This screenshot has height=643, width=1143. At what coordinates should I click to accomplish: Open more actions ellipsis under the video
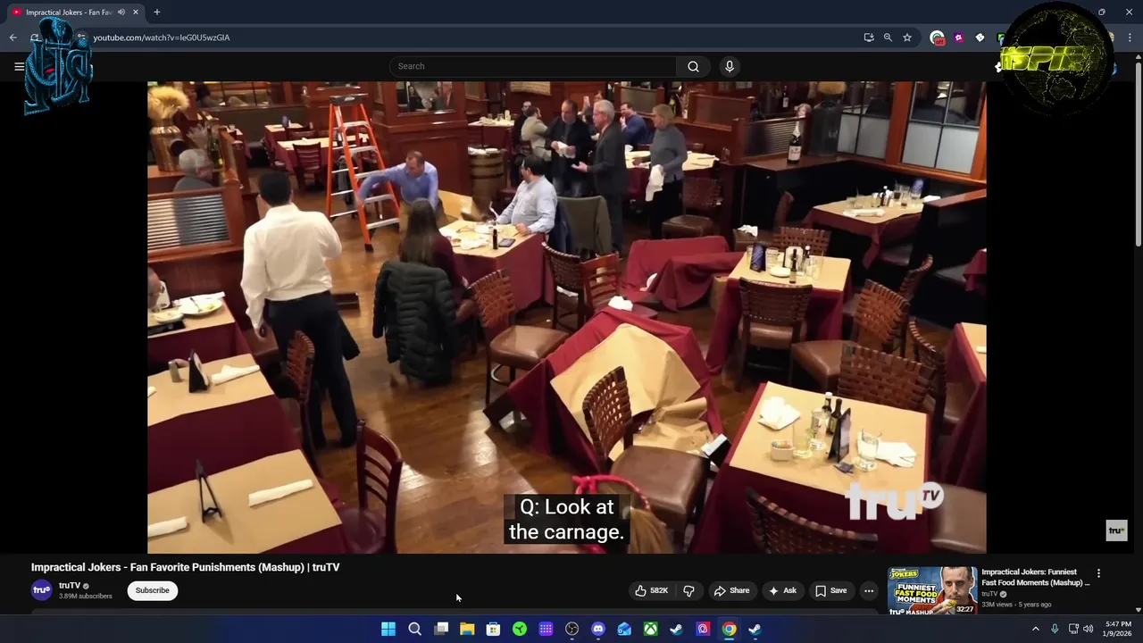(869, 590)
